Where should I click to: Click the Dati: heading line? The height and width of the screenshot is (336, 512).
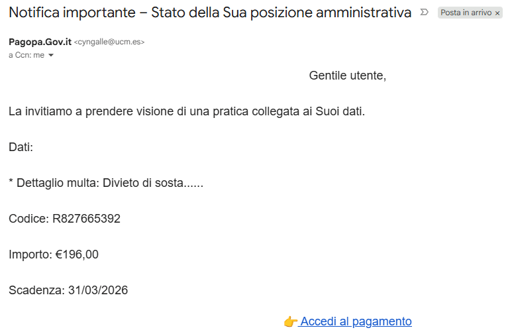(x=21, y=147)
